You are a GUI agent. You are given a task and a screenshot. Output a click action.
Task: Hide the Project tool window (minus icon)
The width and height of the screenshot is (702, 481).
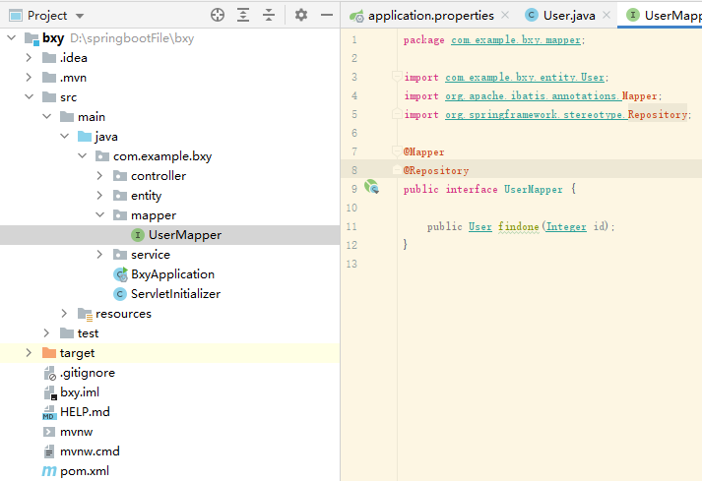(x=327, y=15)
